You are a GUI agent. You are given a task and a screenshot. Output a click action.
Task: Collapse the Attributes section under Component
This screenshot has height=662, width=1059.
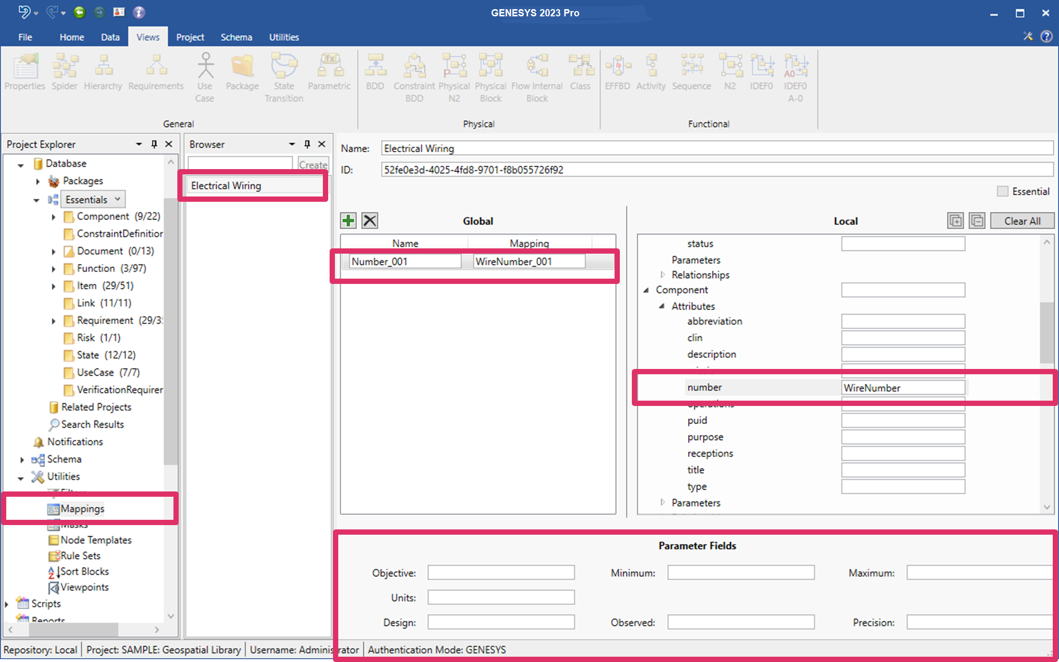click(662, 306)
